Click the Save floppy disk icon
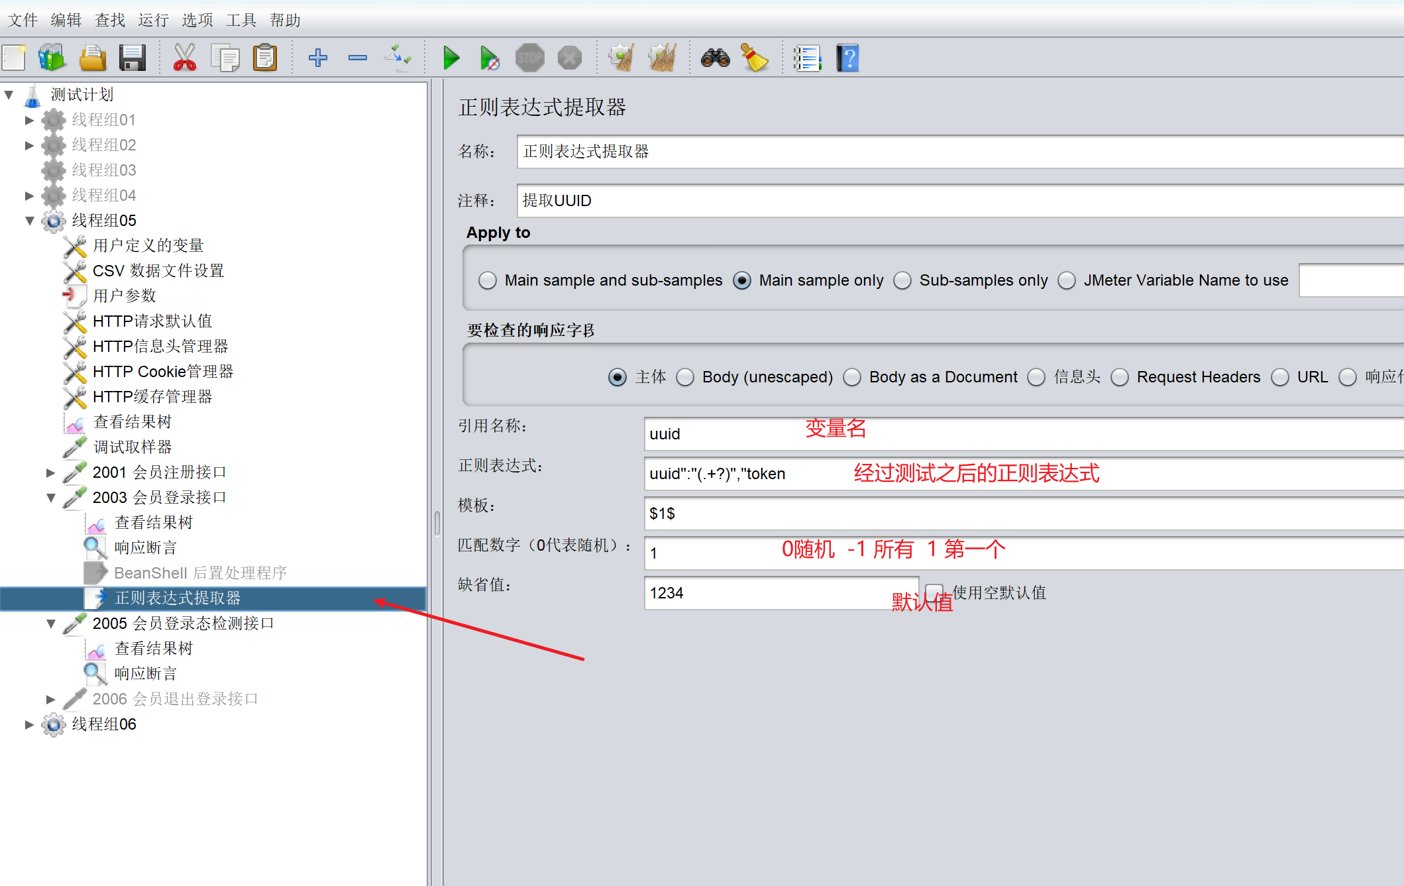The height and width of the screenshot is (886, 1404). point(133,58)
